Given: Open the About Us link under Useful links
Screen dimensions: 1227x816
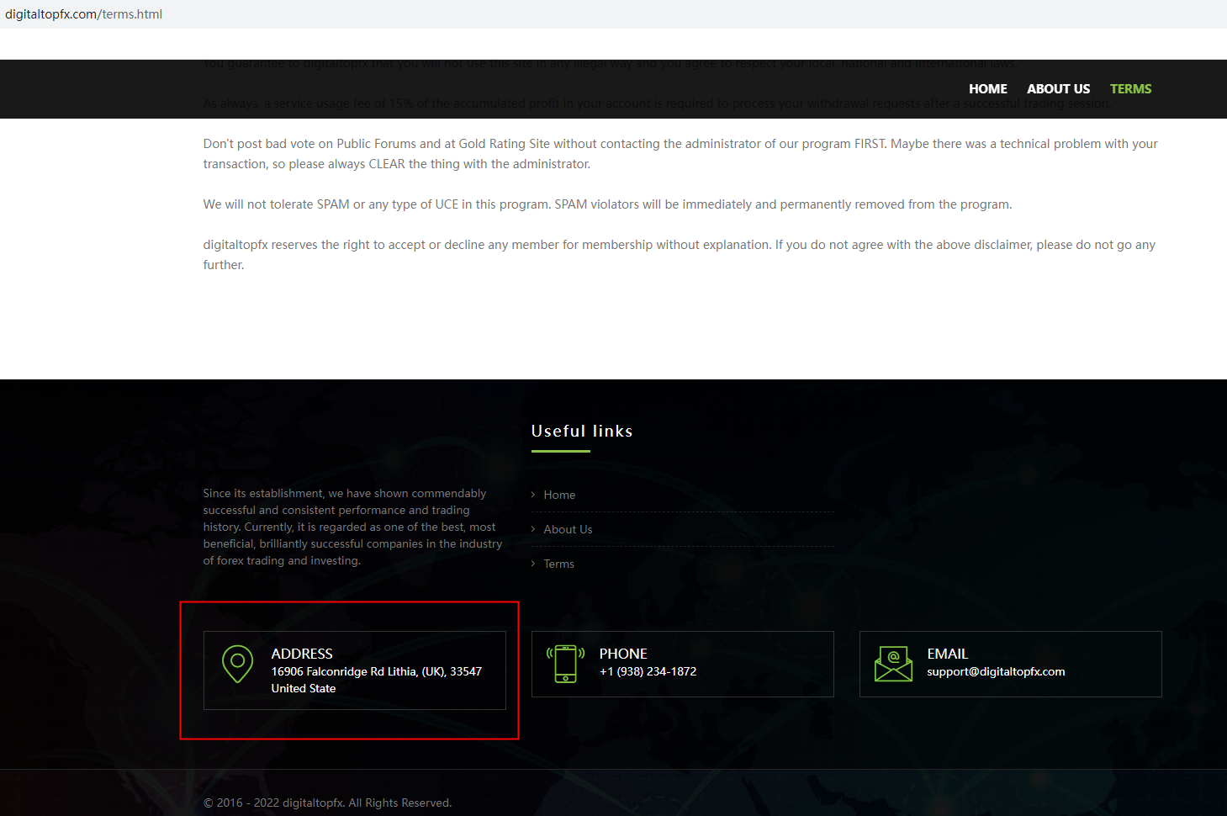Looking at the screenshot, I should click(568, 529).
